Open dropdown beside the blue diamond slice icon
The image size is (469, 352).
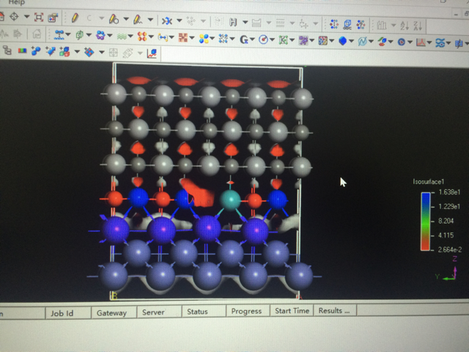click(x=102, y=52)
